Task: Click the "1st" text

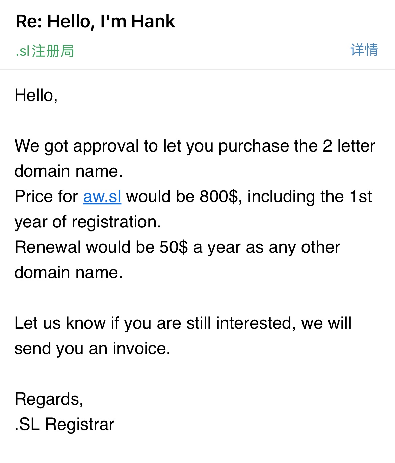Action: pyautogui.click(x=361, y=197)
